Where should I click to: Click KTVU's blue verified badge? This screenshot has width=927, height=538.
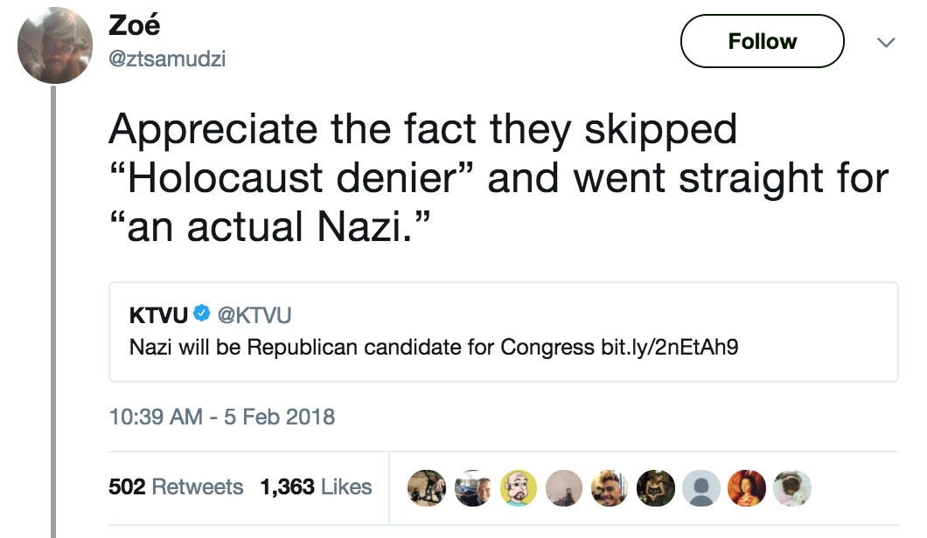200,314
